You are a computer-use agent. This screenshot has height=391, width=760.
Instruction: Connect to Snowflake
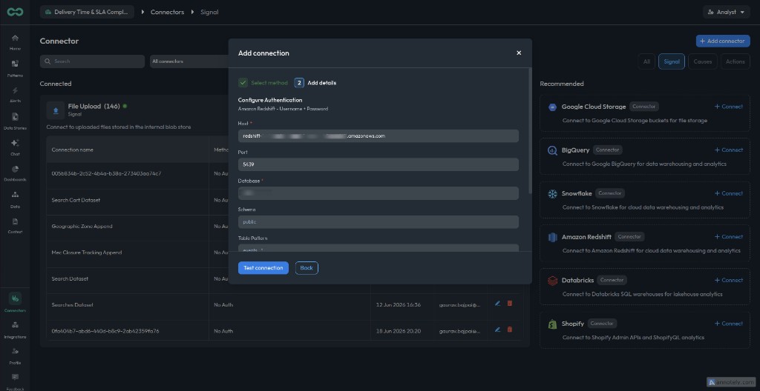coord(729,193)
